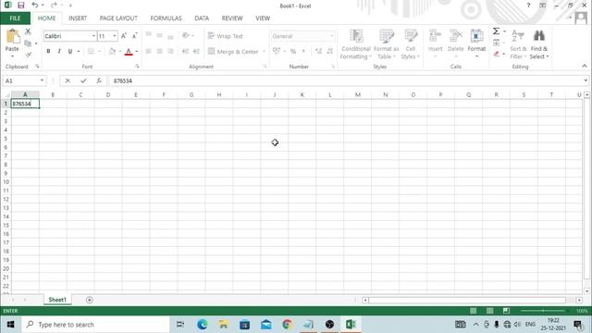The width and height of the screenshot is (592, 333).
Task: Open Format as Table
Action: pyautogui.click(x=387, y=44)
